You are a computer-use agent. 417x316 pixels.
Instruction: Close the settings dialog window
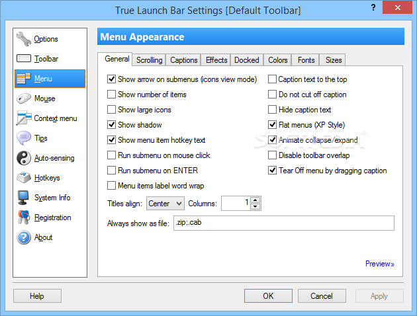[x=397, y=7]
